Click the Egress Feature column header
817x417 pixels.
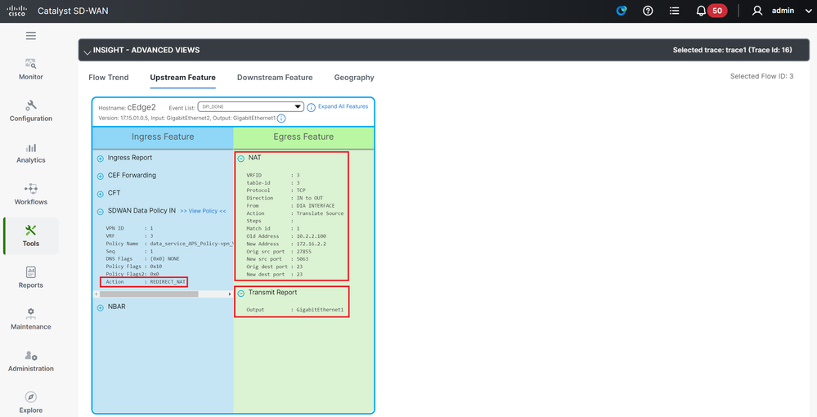[303, 137]
